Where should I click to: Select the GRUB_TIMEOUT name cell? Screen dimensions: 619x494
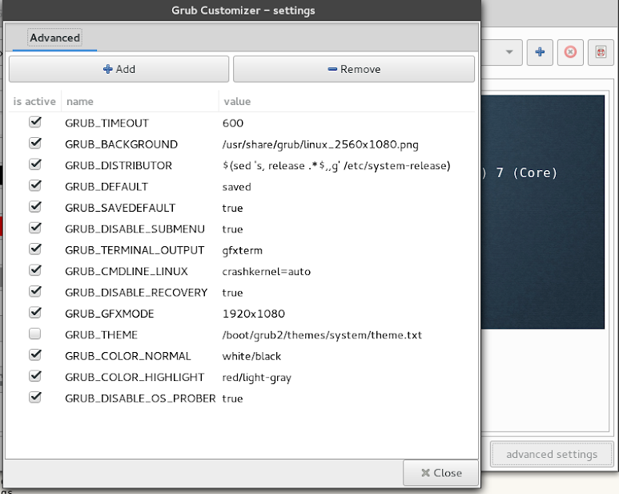click(107, 123)
